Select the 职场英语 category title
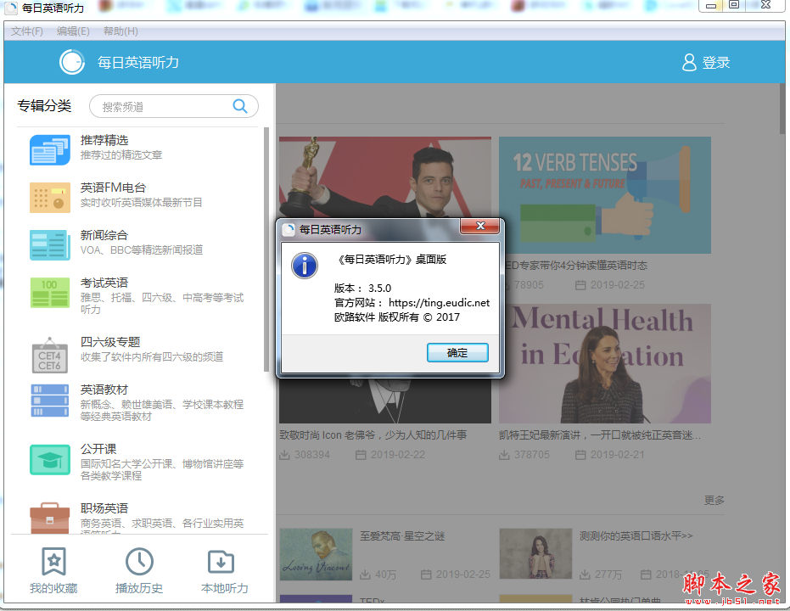Screen dimensions: 790x611 pos(104,508)
